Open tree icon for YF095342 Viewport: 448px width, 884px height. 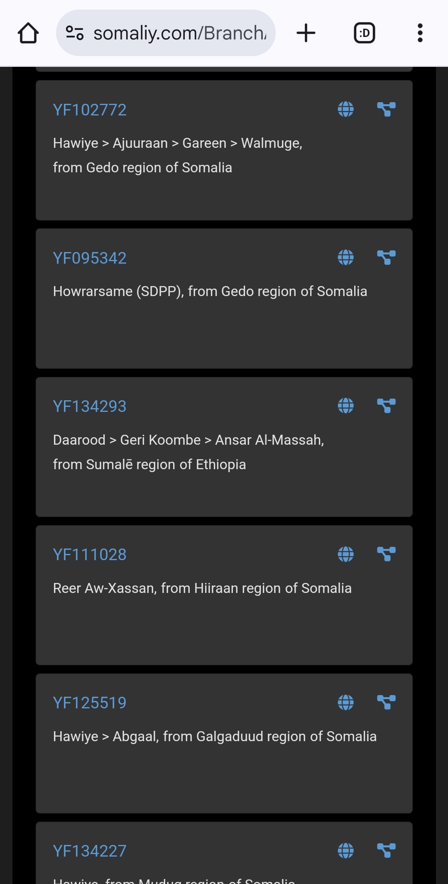[386, 258]
